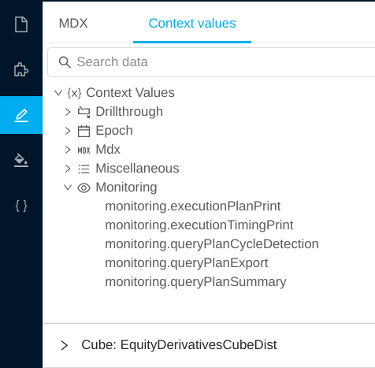Collapse the Monitoring node

tap(68, 188)
